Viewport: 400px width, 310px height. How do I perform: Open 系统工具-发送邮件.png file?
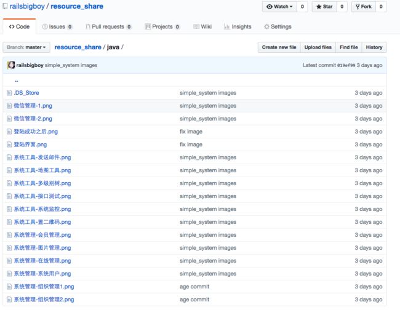point(42,157)
